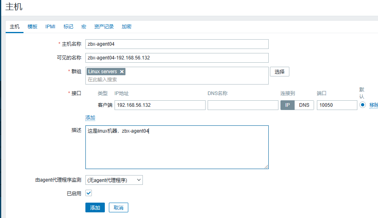Image resolution: width=378 pixels, height=218 pixels.
Task: Switch connection to DNS
Action: click(304, 105)
